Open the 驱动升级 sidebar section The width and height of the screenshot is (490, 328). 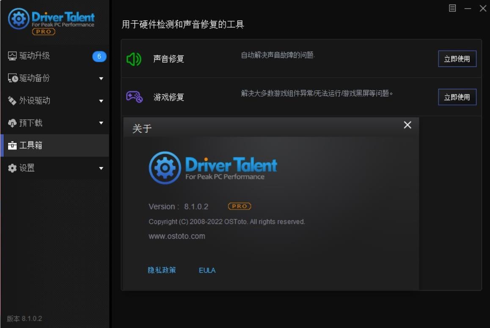pyautogui.click(x=55, y=56)
